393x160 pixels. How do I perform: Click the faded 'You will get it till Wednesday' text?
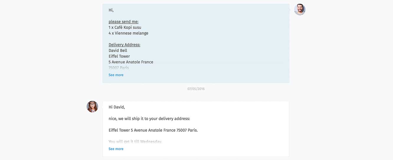[135, 142]
